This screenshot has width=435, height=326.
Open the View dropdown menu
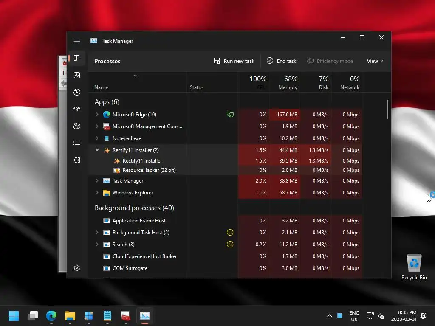tap(375, 61)
